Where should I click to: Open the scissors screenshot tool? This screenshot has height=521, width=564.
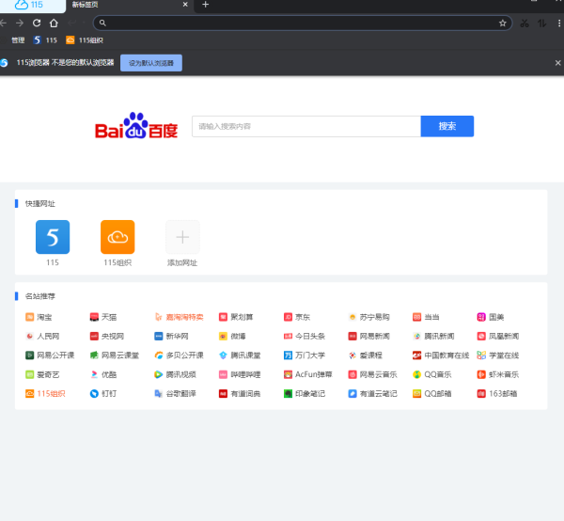point(525,24)
